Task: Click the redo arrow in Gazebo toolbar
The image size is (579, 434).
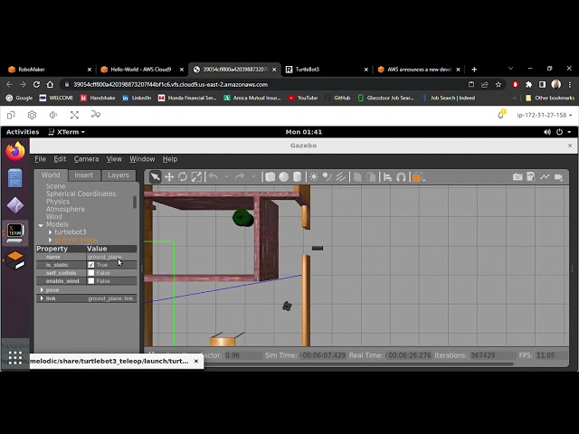Action: click(x=240, y=177)
